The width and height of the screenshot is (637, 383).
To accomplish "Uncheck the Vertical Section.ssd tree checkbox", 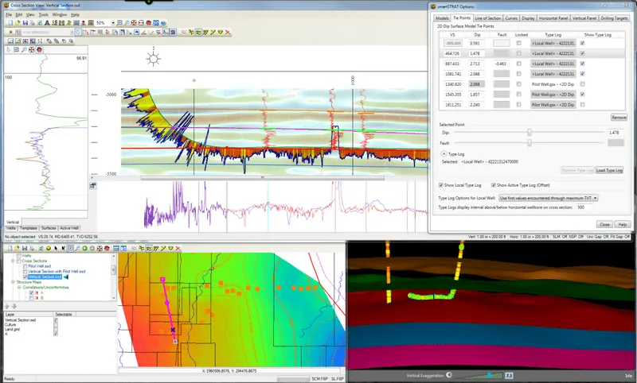I will [x=25, y=277].
